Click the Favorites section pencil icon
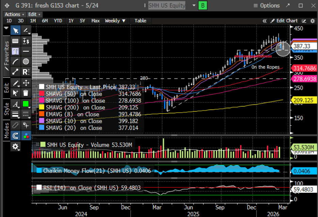The height and width of the screenshot is (217, 318). (7, 69)
